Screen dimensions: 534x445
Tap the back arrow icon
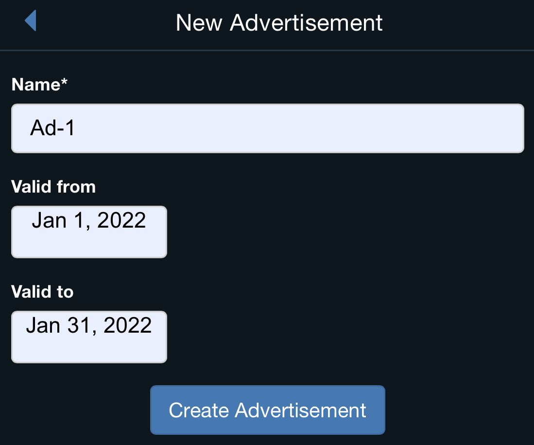(30, 21)
